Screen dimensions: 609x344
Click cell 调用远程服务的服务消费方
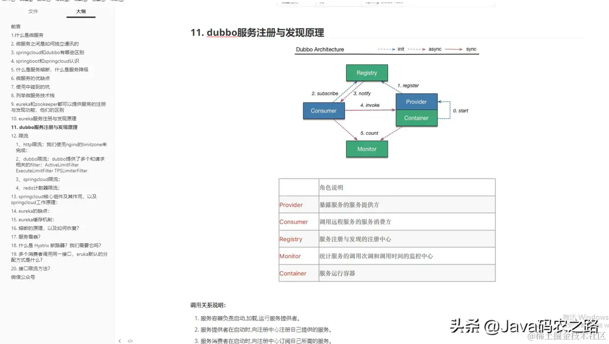pos(407,222)
